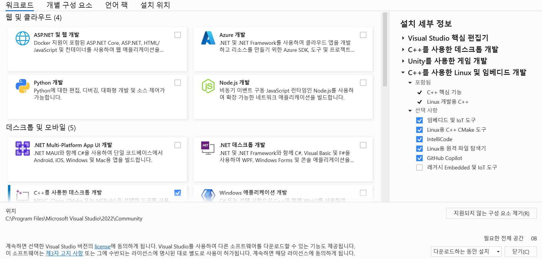Screen dimensions: 542x259
Task: Open the license link
Action: [x=103, y=246]
